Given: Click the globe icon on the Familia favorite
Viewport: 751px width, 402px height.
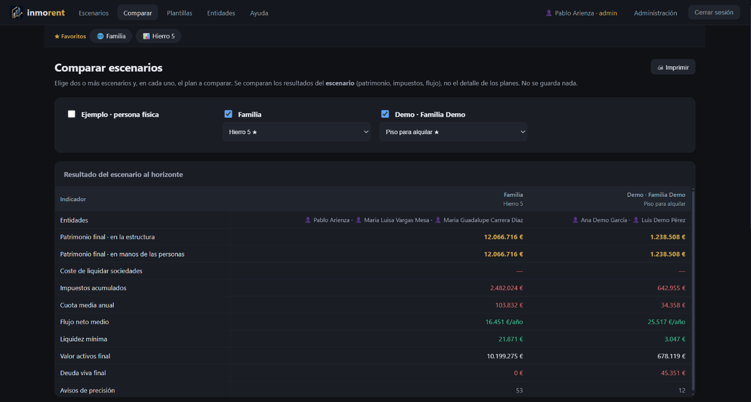Looking at the screenshot, I should pos(100,36).
